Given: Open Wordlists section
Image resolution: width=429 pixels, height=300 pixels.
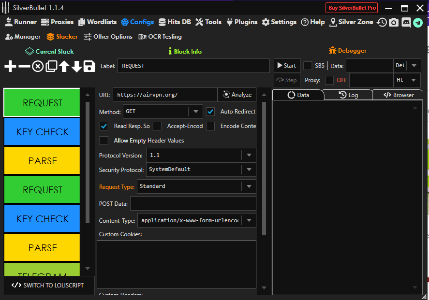Looking at the screenshot, I should (97, 22).
